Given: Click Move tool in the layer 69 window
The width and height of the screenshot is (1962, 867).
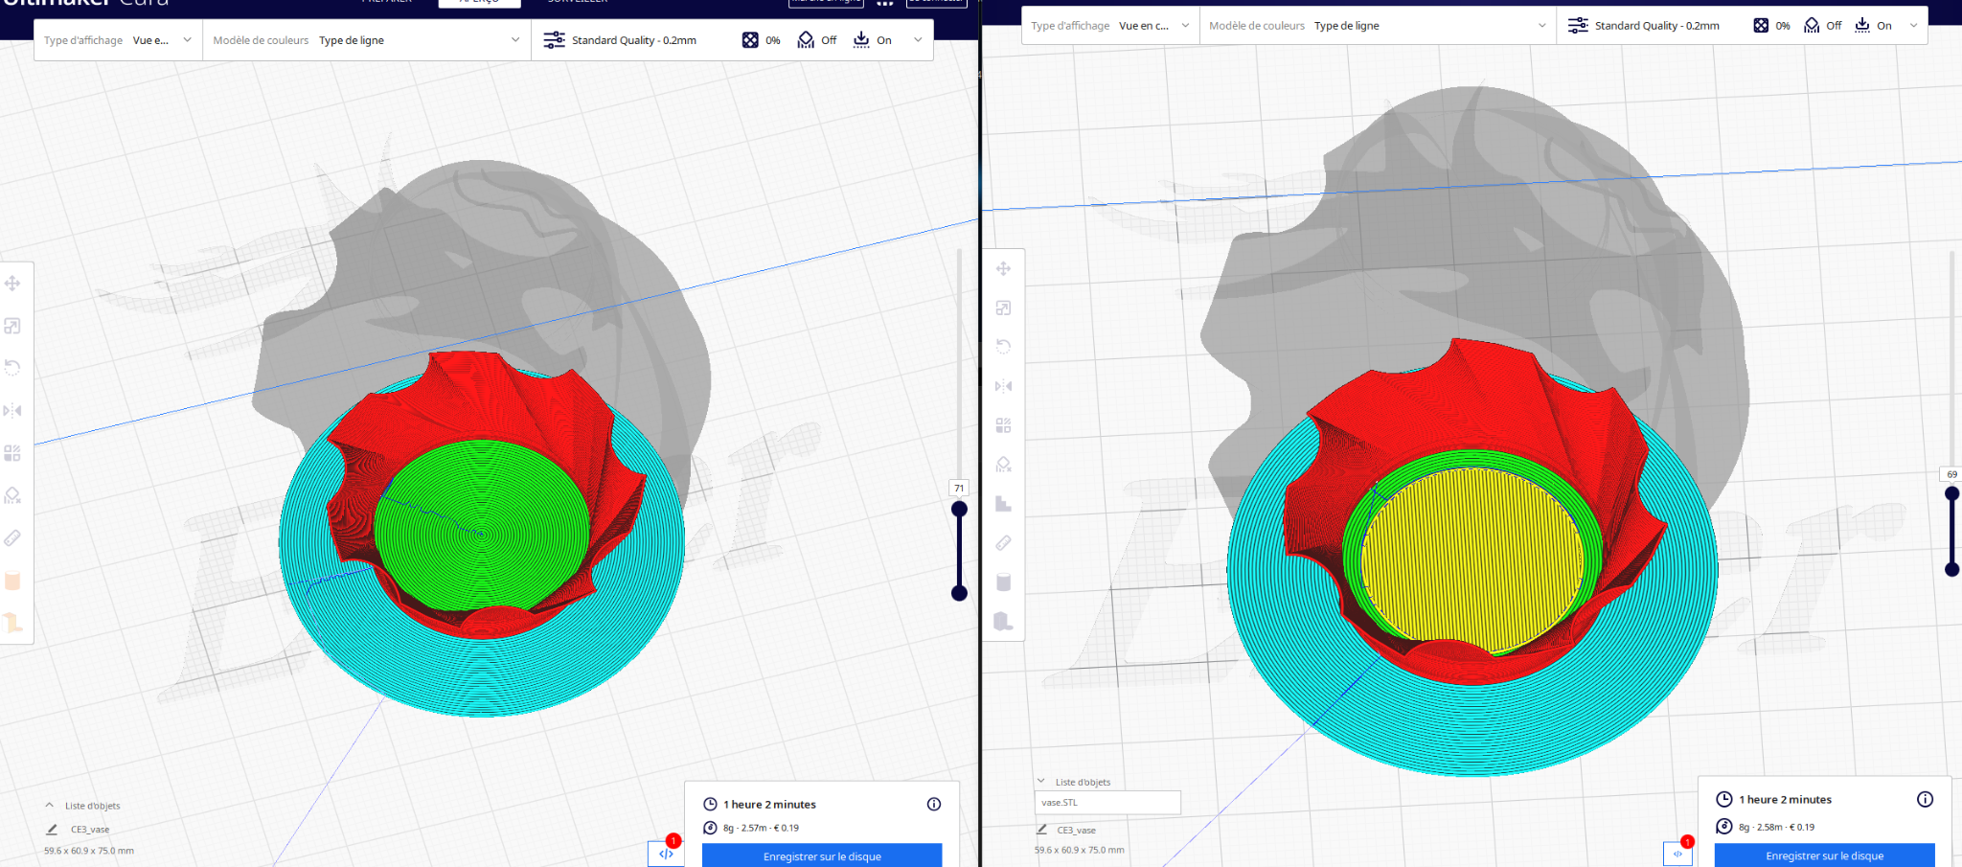Looking at the screenshot, I should (x=1003, y=269).
